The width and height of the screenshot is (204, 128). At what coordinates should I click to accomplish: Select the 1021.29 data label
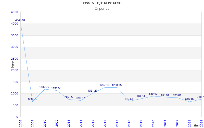coord(93,91)
